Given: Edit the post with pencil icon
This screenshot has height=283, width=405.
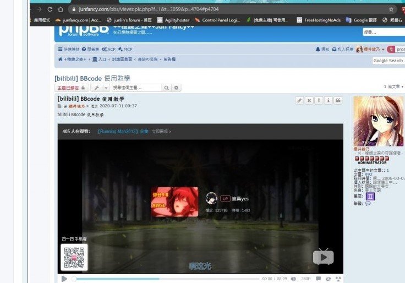Looking at the screenshot, I should click(299, 100).
